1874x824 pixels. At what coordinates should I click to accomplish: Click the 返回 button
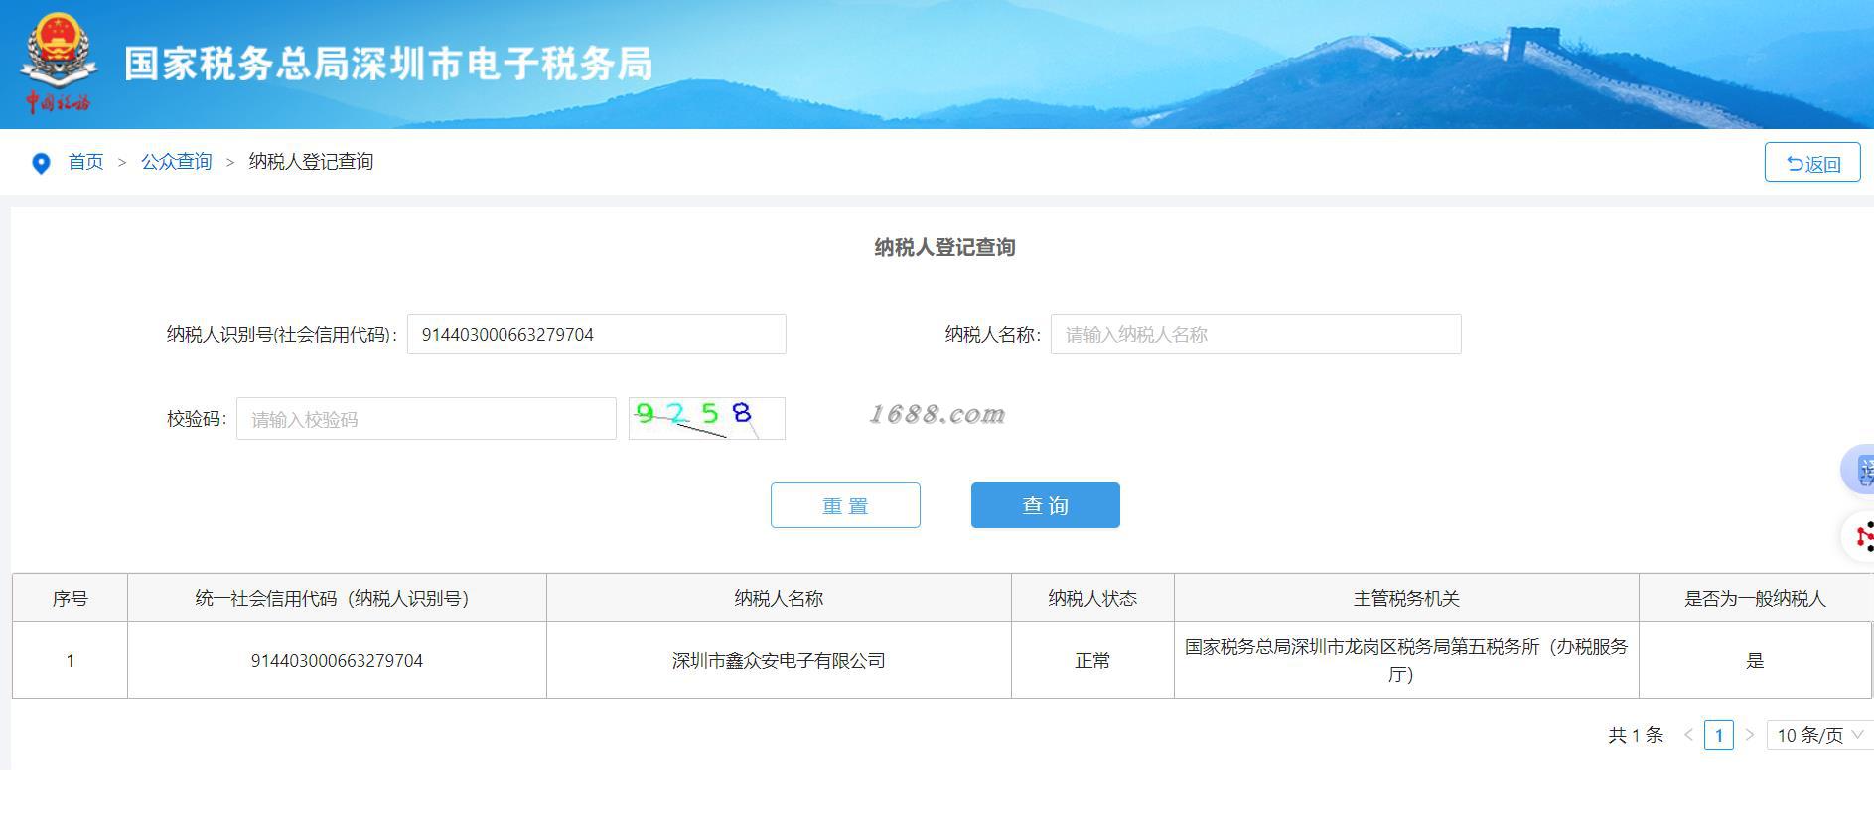tap(1811, 163)
